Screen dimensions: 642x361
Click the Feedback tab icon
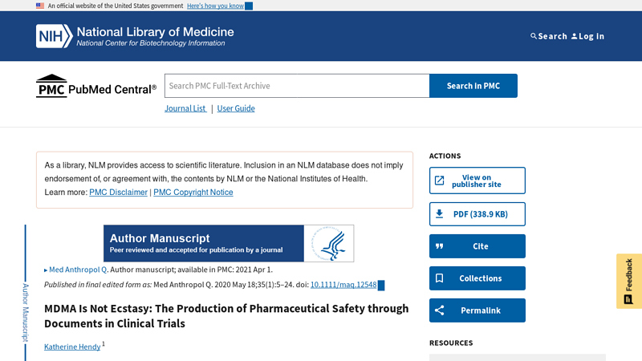click(628, 299)
